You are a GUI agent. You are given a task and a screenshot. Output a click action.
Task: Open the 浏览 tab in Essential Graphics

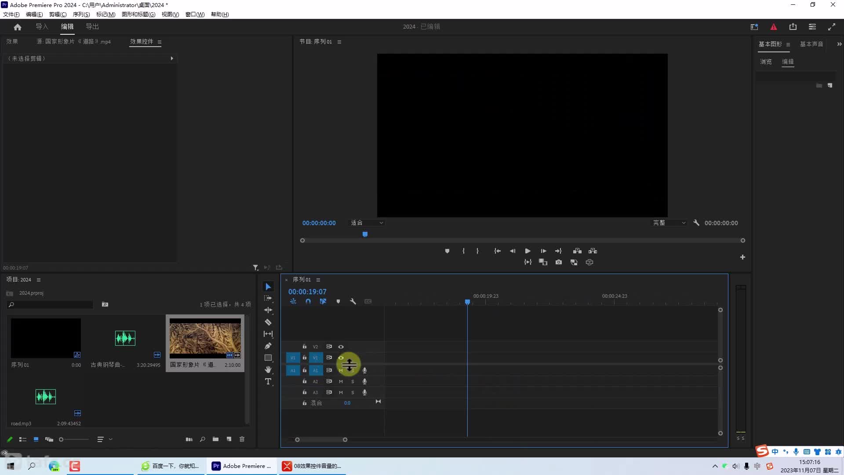766,62
